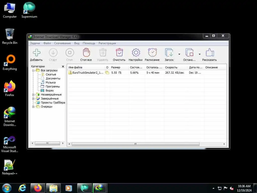Sort by the Осталось column header

(155, 67)
